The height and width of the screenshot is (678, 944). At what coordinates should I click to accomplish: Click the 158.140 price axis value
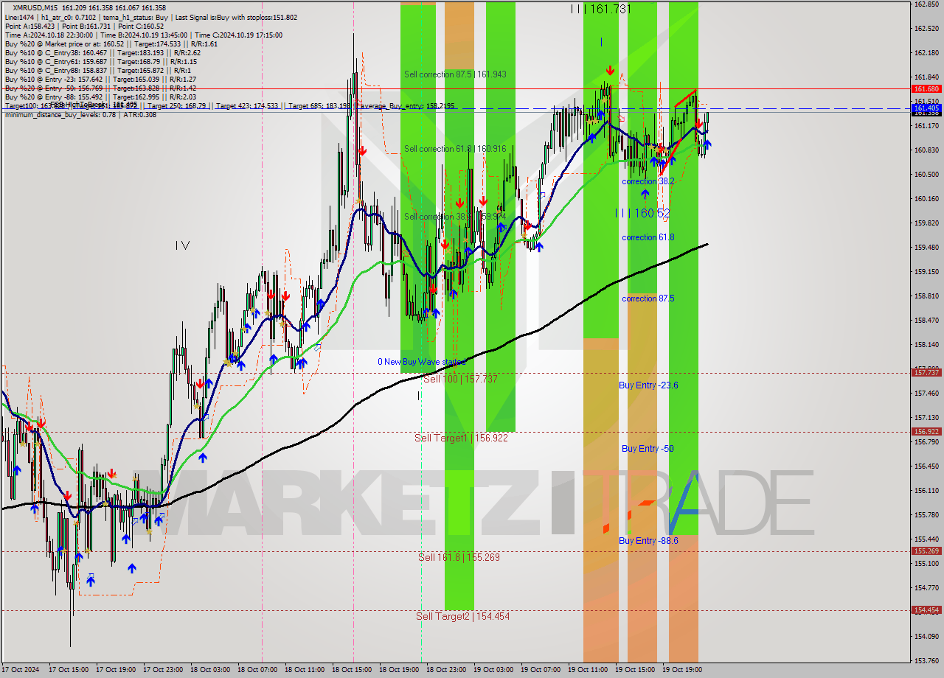coord(926,345)
